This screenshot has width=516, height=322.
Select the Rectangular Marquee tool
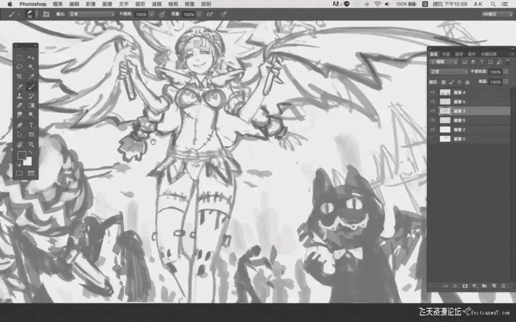(20, 58)
